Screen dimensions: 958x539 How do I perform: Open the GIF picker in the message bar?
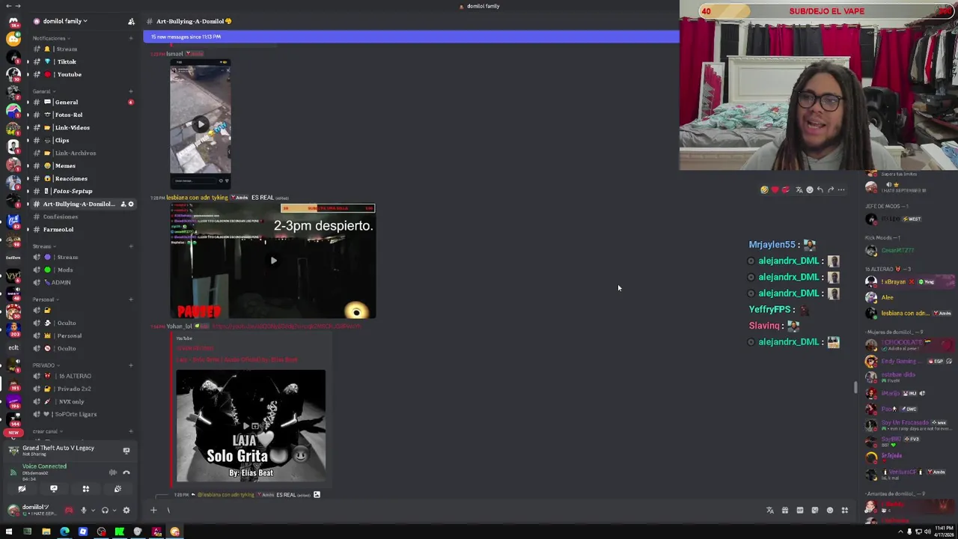(799, 511)
